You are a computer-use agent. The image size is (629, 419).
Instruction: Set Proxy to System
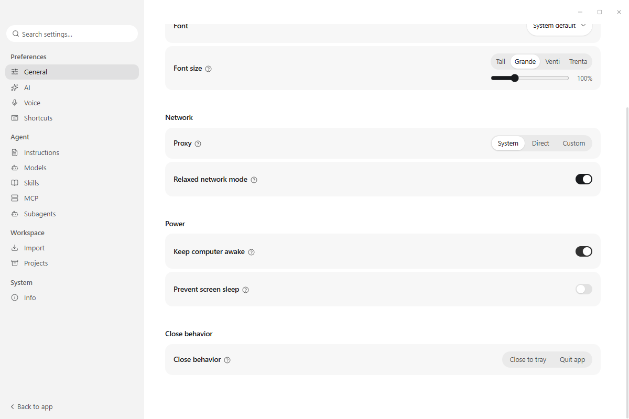coord(508,143)
